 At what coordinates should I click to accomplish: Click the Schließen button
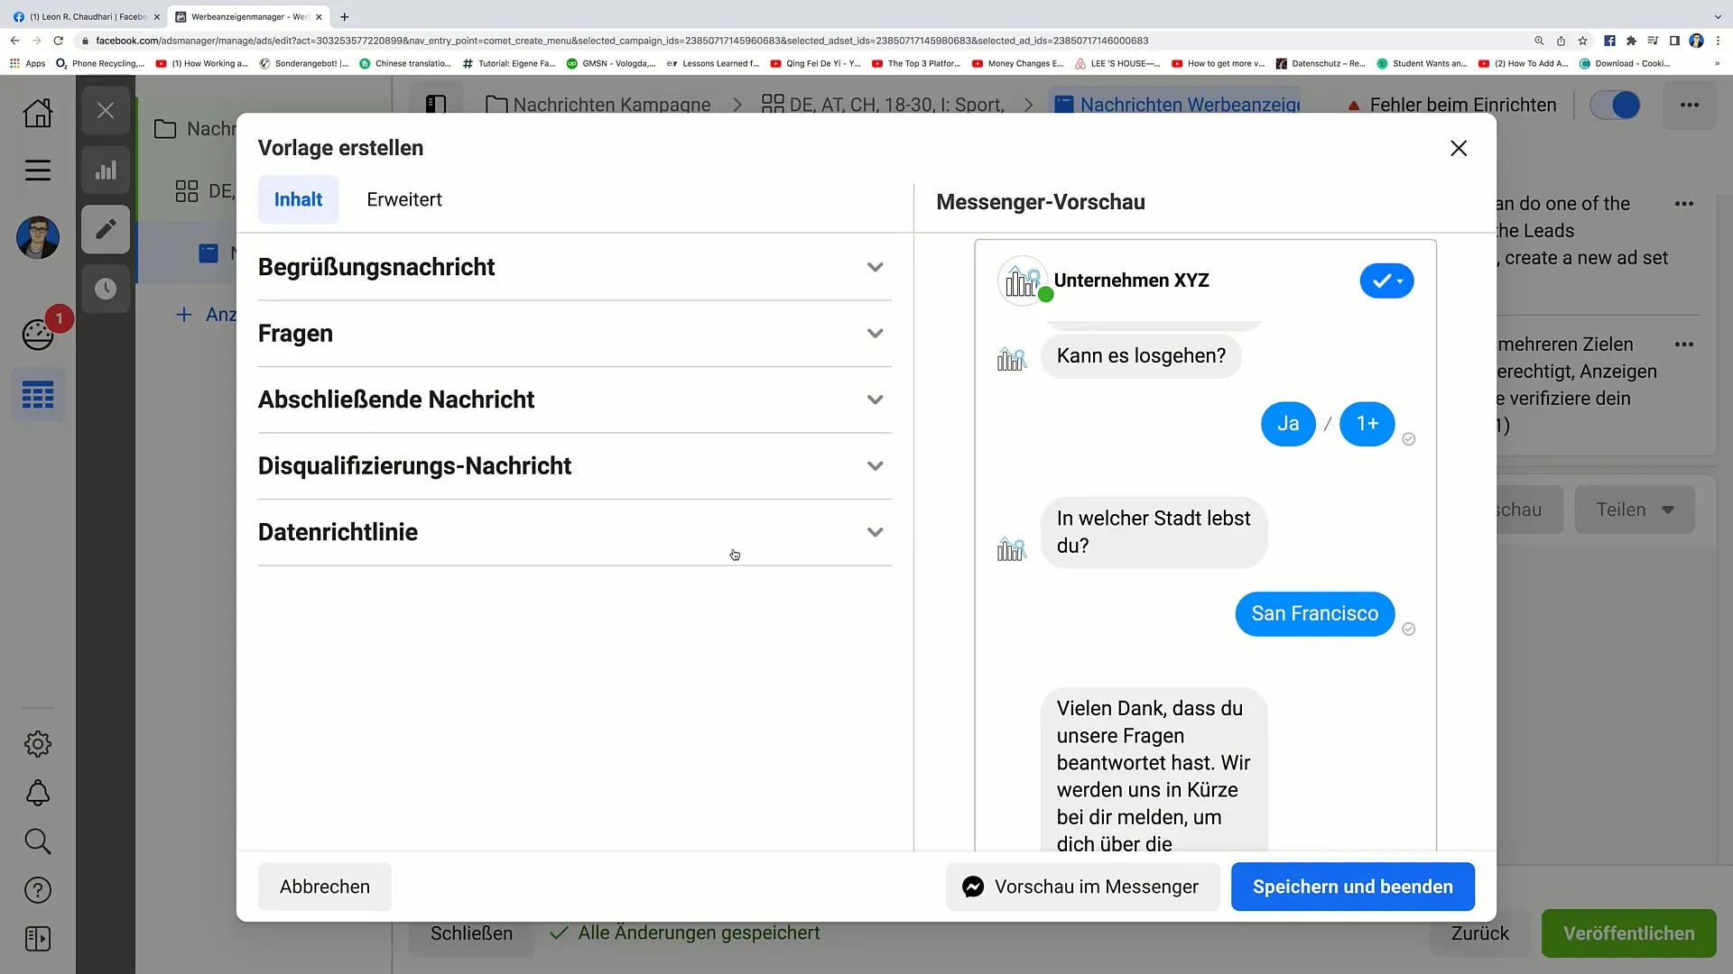click(x=471, y=933)
